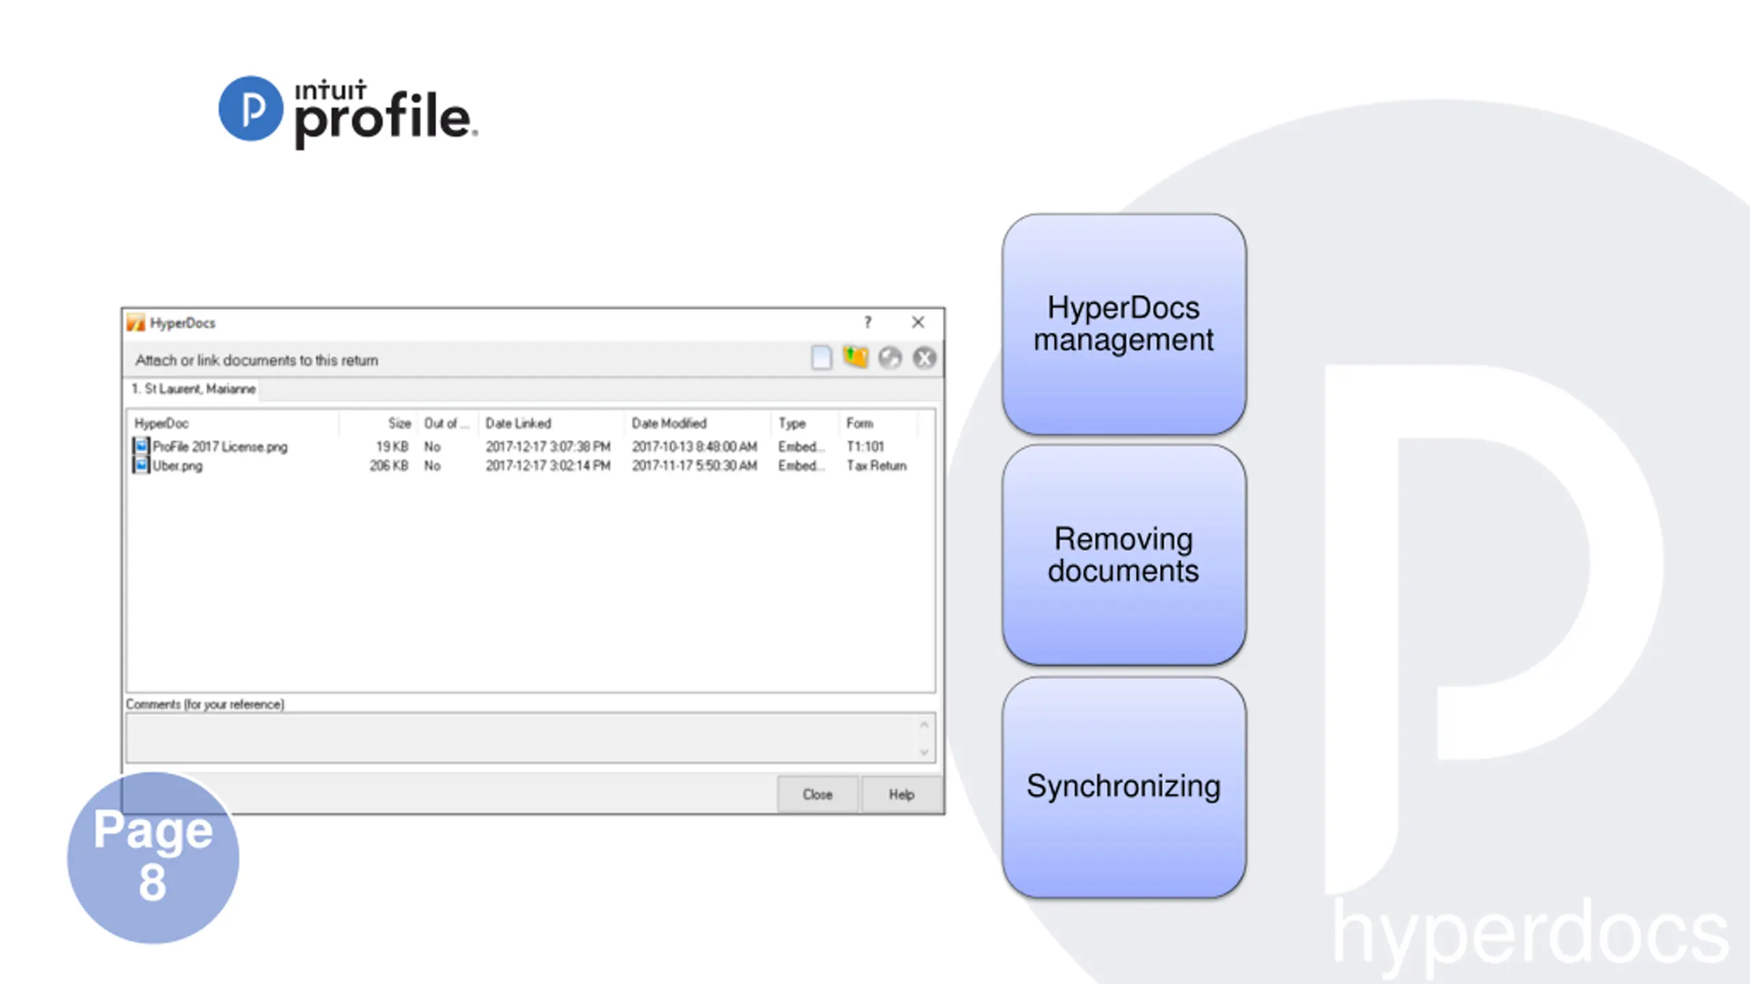Select the St Laurent, Marianne tab

(193, 389)
